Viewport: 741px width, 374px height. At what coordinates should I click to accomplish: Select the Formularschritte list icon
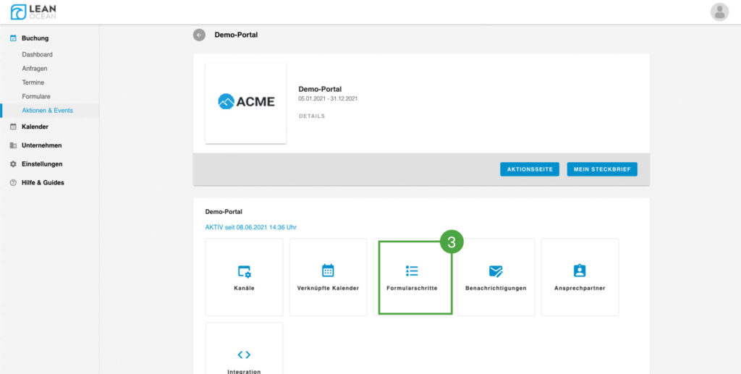coord(412,271)
